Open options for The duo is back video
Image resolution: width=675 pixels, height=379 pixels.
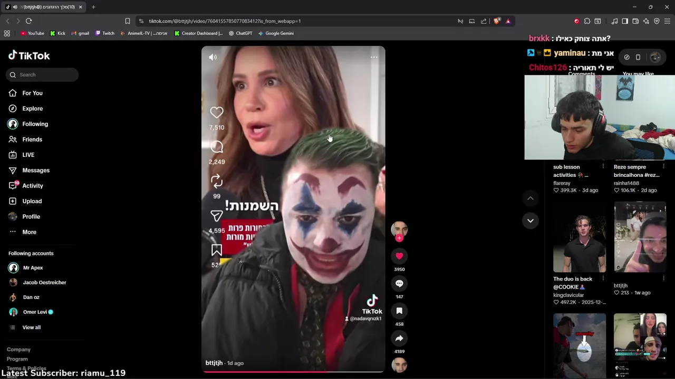[603, 278]
